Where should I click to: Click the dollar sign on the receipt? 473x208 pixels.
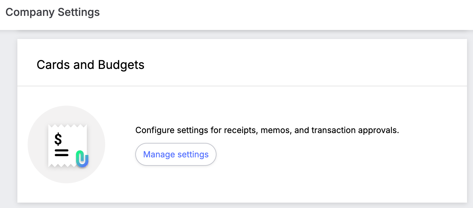(x=58, y=139)
